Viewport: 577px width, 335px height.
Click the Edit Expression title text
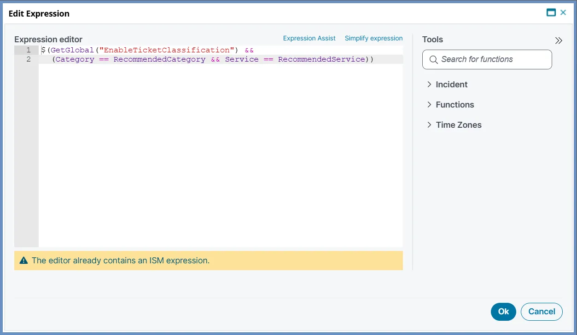pyautogui.click(x=39, y=14)
